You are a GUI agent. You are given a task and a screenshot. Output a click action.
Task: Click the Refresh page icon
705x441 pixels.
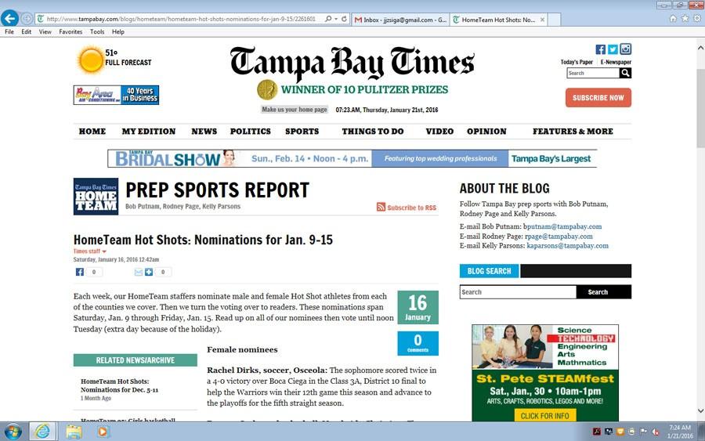344,19
